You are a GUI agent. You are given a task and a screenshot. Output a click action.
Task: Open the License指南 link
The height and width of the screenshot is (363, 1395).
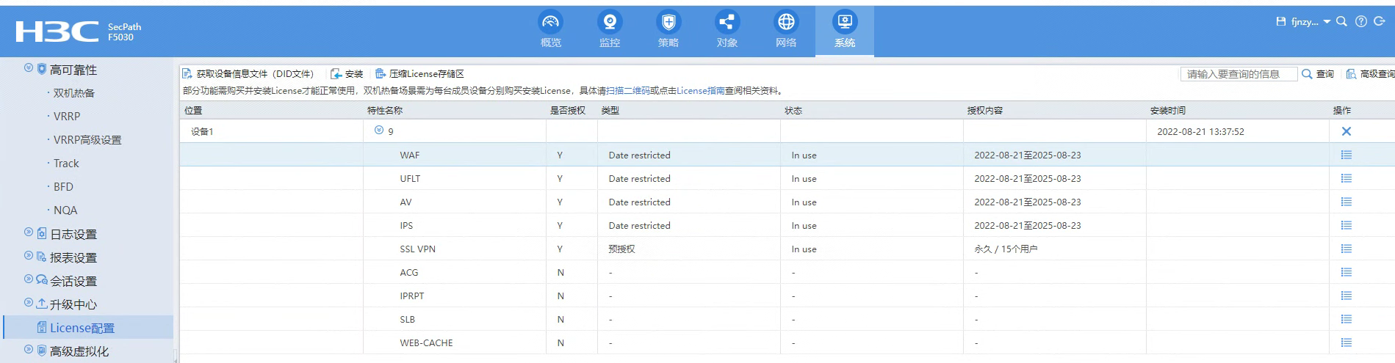click(x=700, y=91)
